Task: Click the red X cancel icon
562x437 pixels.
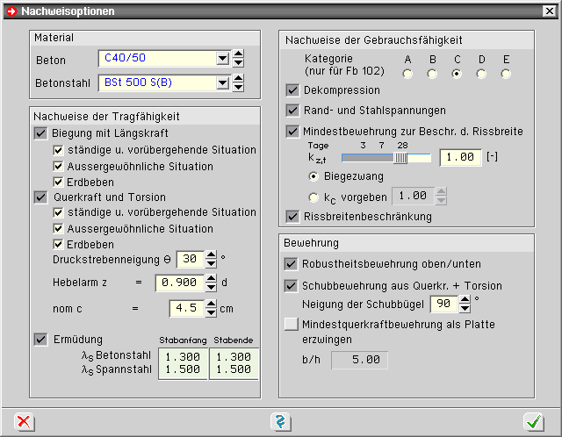Action: (x=25, y=422)
